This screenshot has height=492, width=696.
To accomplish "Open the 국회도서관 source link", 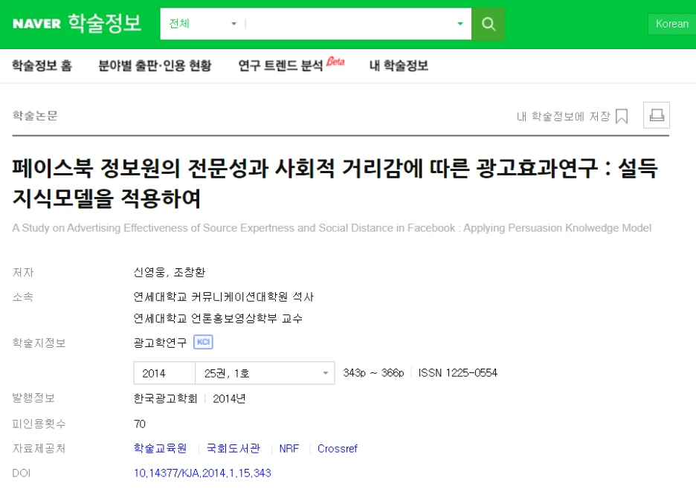I will [233, 449].
